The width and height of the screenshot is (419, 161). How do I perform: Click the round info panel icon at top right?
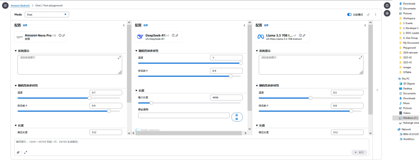(387, 5)
